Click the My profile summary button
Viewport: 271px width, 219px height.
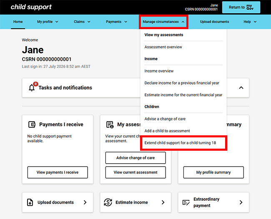213,172
